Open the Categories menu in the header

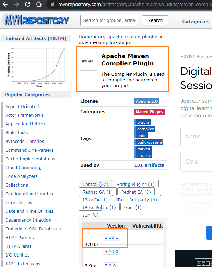(x=196, y=21)
